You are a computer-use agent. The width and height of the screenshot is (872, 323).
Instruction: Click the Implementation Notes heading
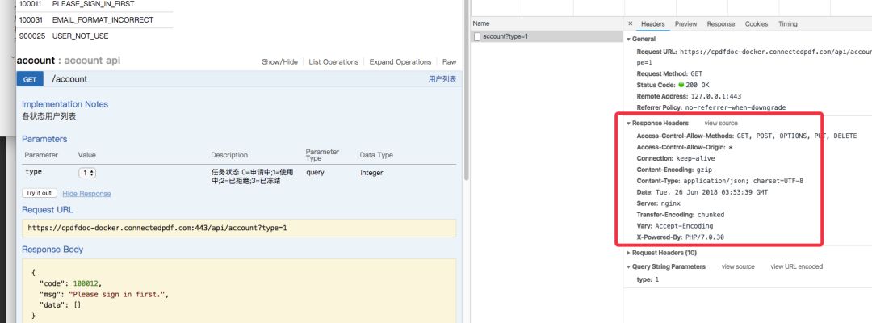65,104
